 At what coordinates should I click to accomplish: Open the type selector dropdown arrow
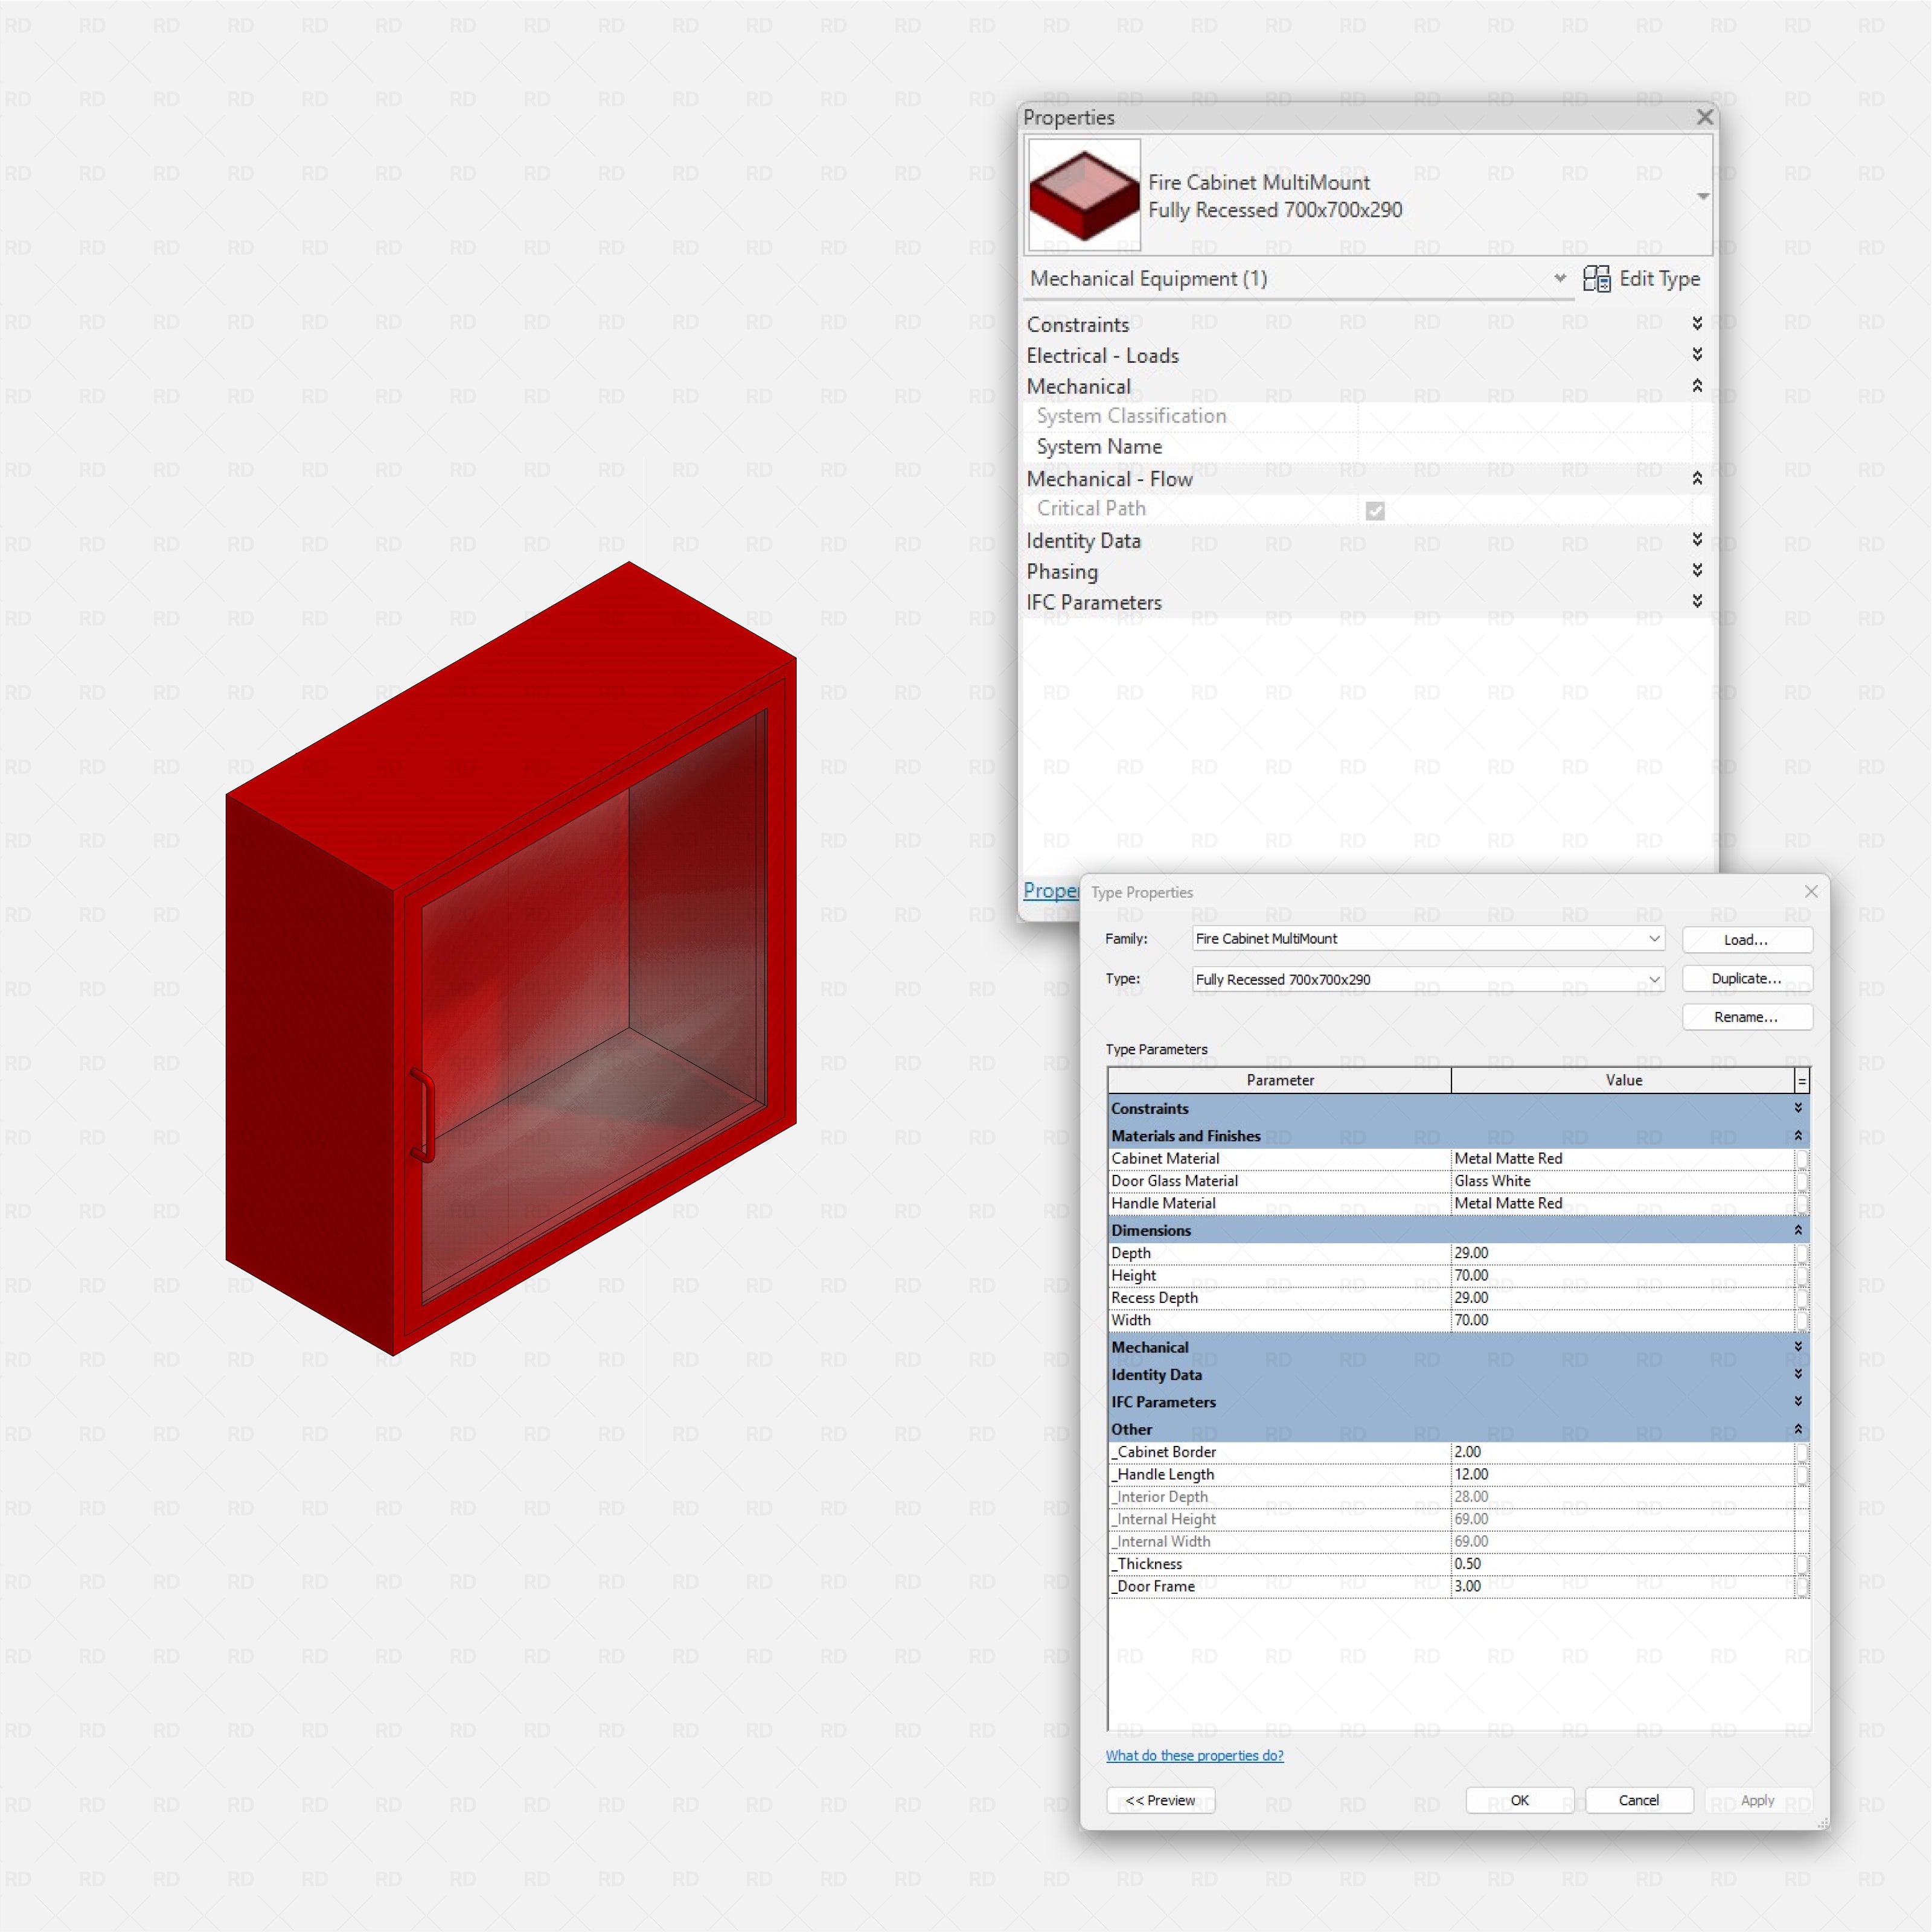(1702, 196)
